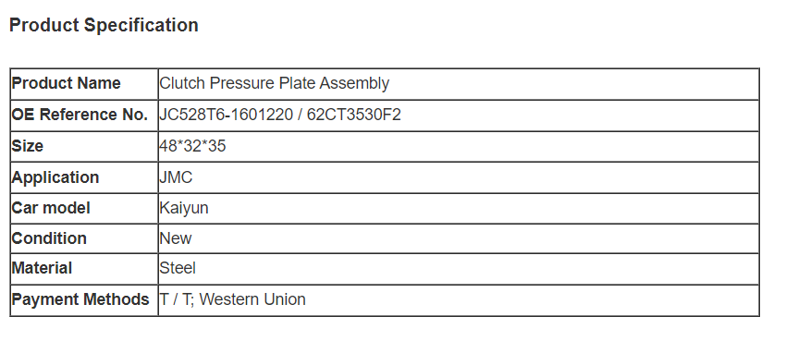
Task: Select the Car model label
Action: coord(51,208)
